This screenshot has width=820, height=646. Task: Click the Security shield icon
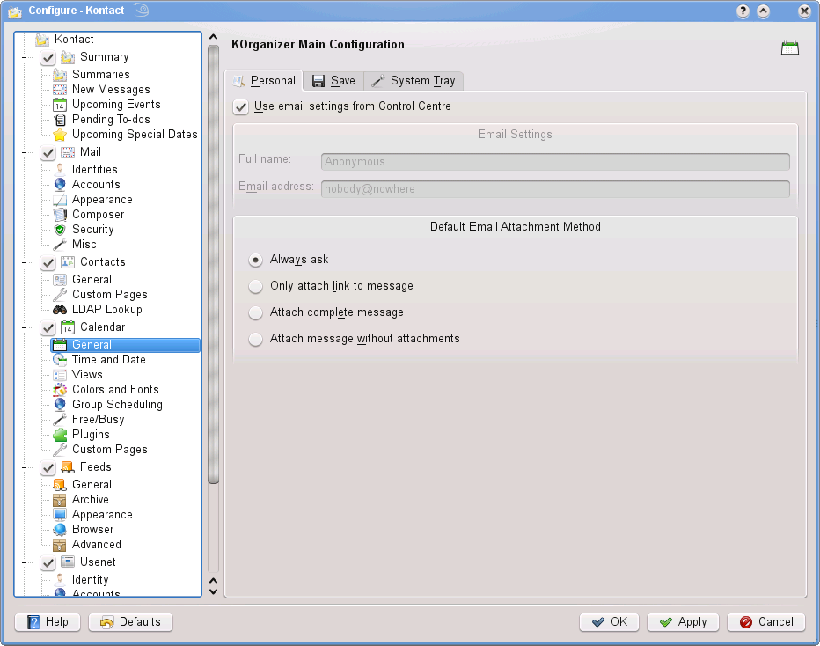(60, 229)
